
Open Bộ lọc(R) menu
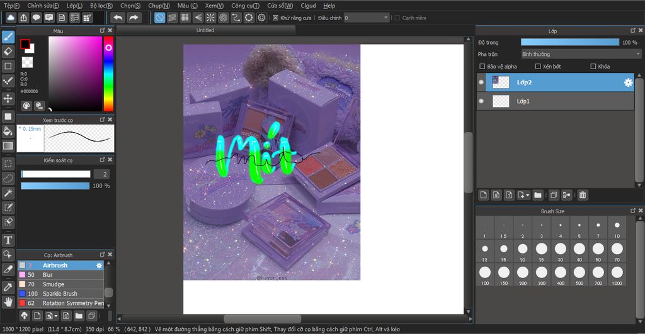pos(101,6)
